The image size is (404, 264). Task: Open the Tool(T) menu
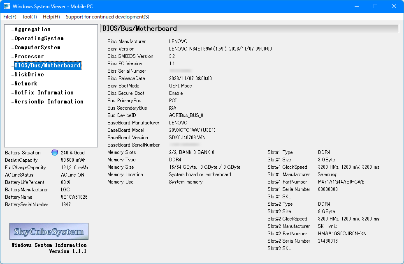[29, 17]
